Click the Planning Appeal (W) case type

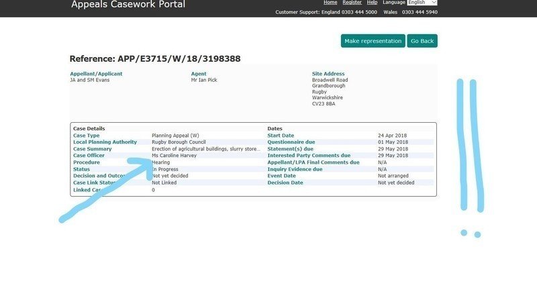tap(175, 136)
